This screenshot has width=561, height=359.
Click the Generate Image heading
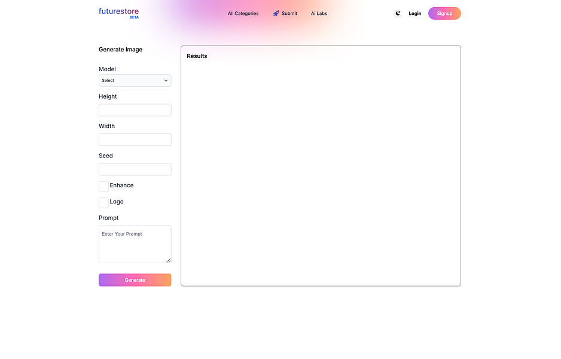coord(121,50)
